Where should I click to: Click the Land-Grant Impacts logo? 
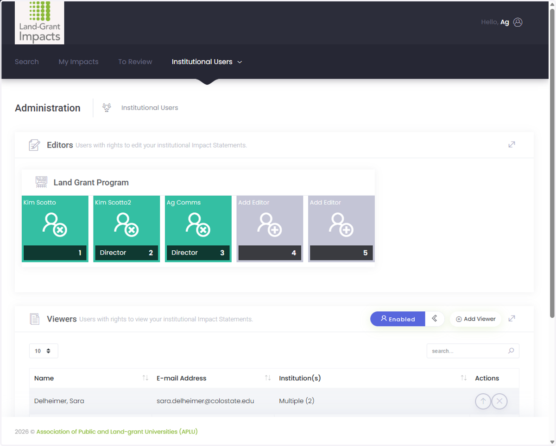click(39, 23)
